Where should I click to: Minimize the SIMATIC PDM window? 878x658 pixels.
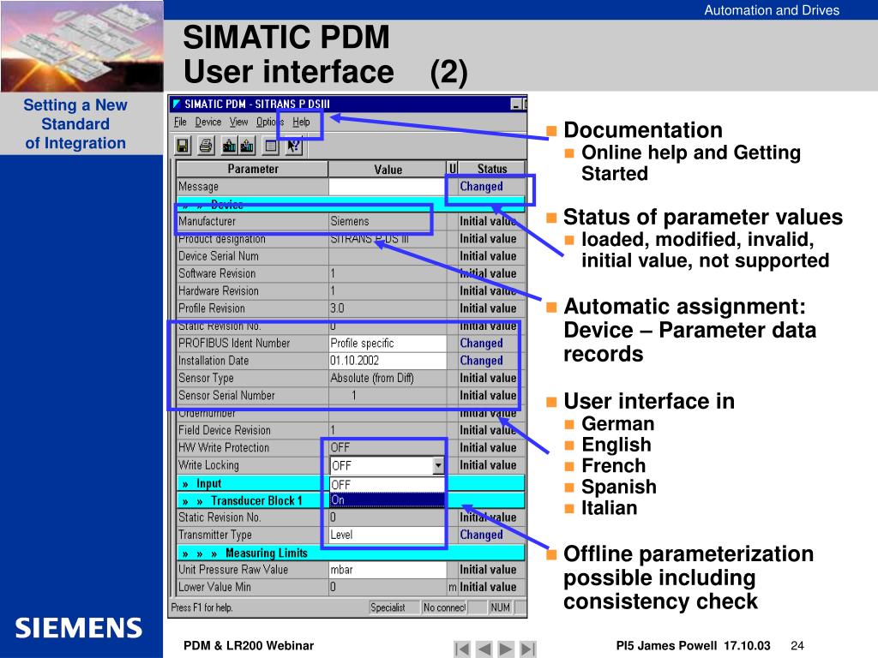tap(515, 104)
